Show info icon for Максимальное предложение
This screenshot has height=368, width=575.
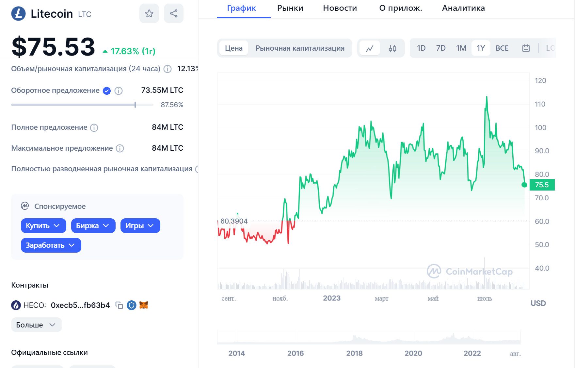tap(120, 149)
